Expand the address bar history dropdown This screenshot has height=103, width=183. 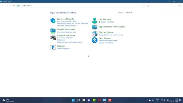click(144, 6)
